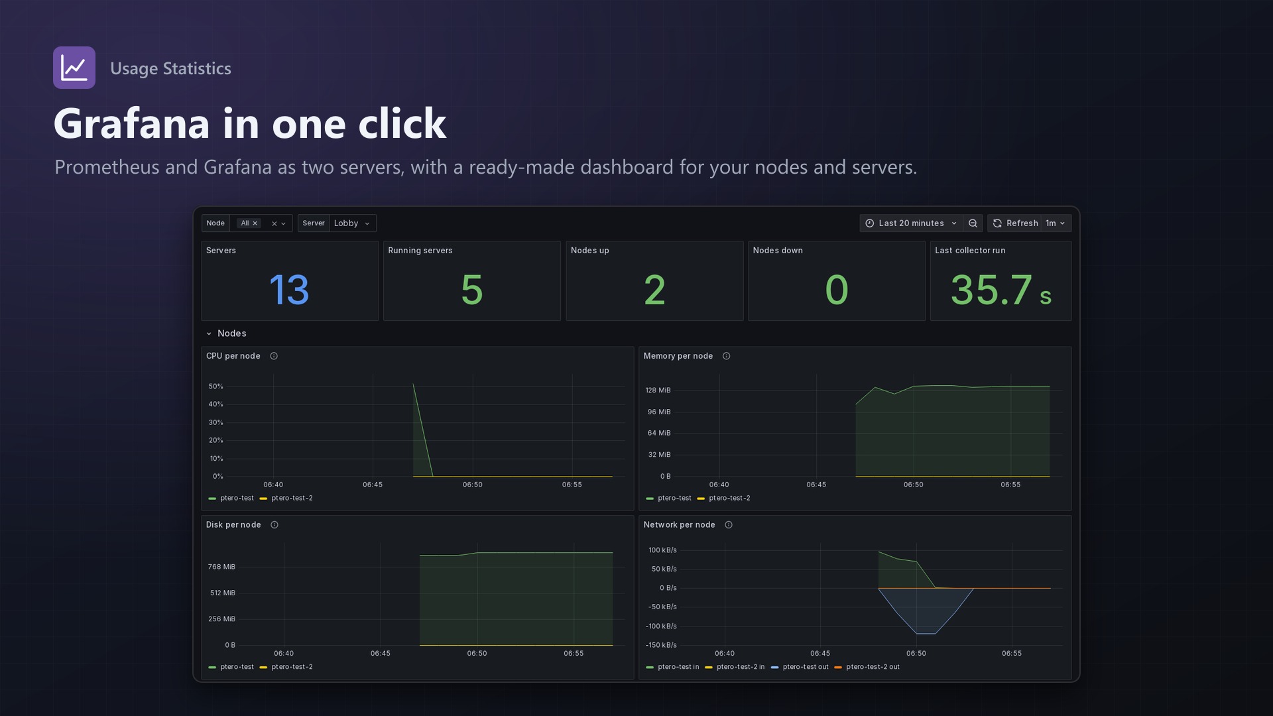Click the 'Grafana in one click' heading
Image resolution: width=1273 pixels, height=716 pixels.
[x=250, y=123]
